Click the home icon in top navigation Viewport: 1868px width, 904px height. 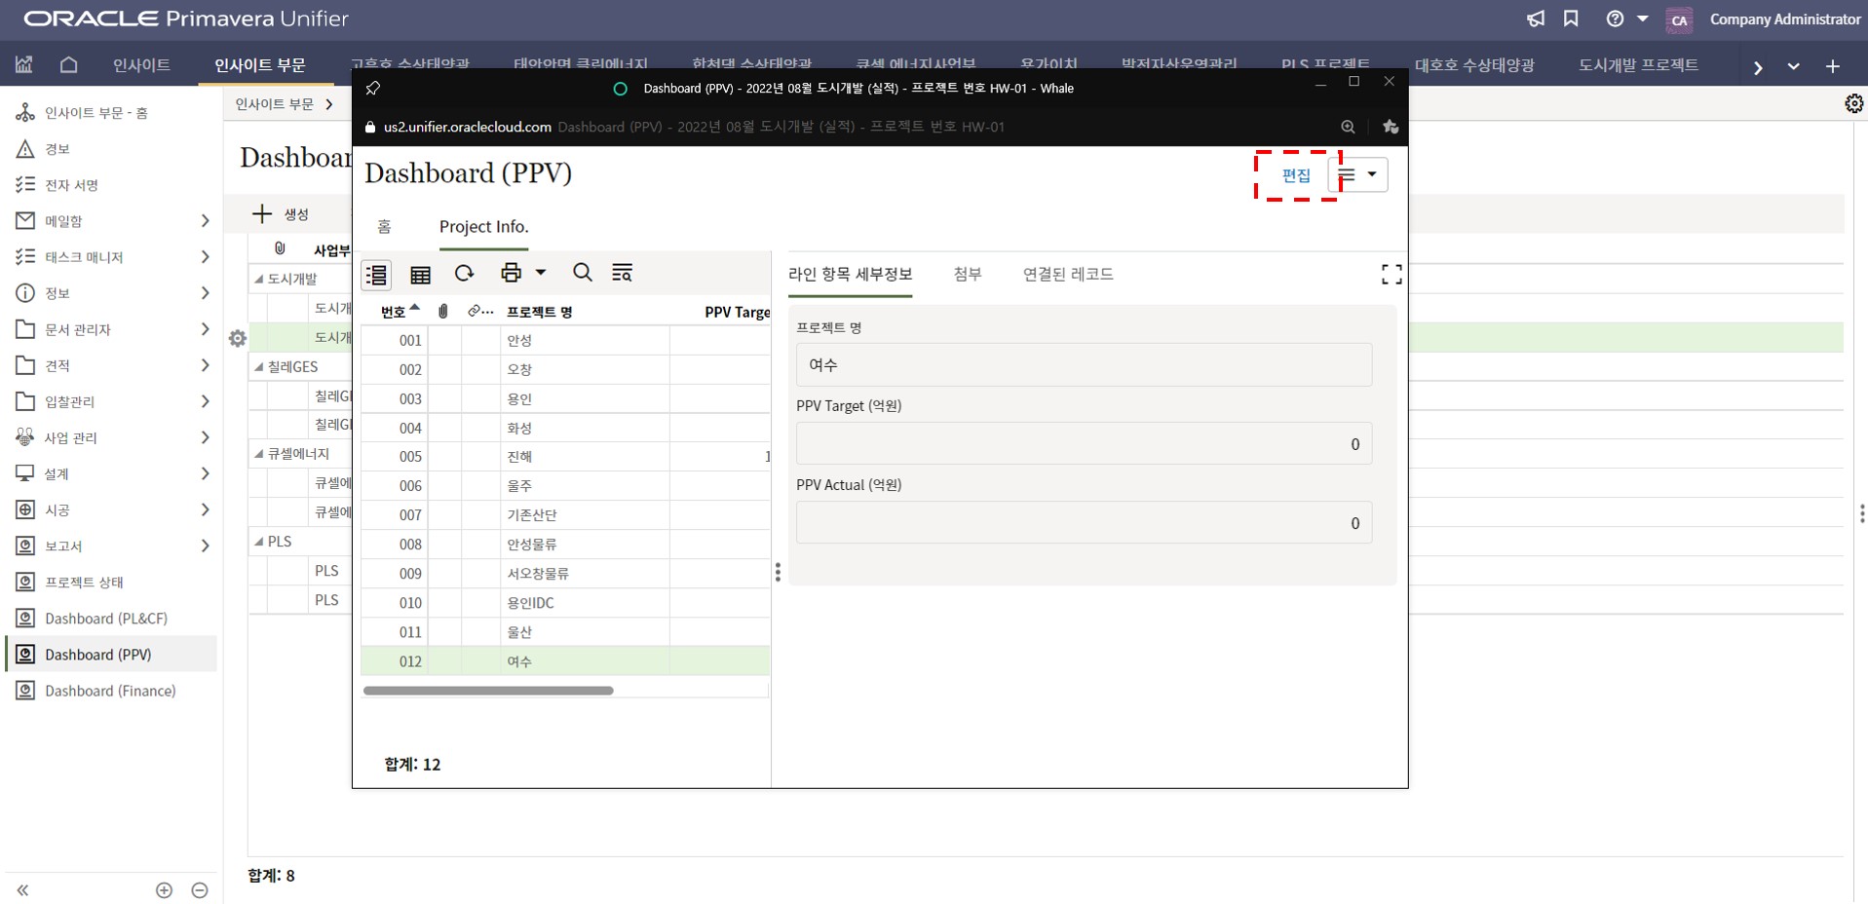68,65
